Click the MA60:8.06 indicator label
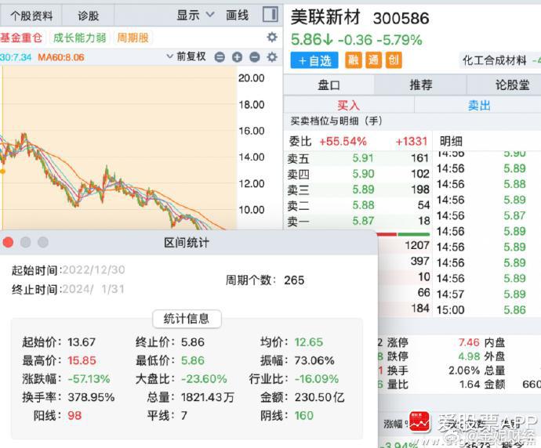The image size is (541, 448). [x=61, y=57]
